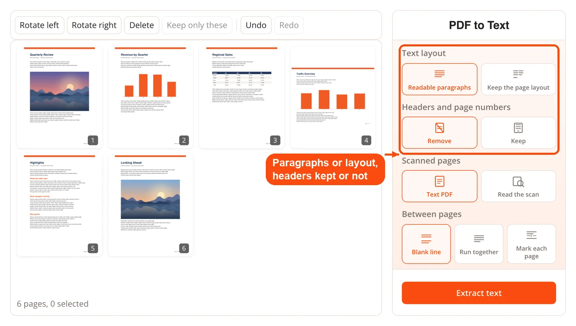Choose Keep the page layout option

518,79
